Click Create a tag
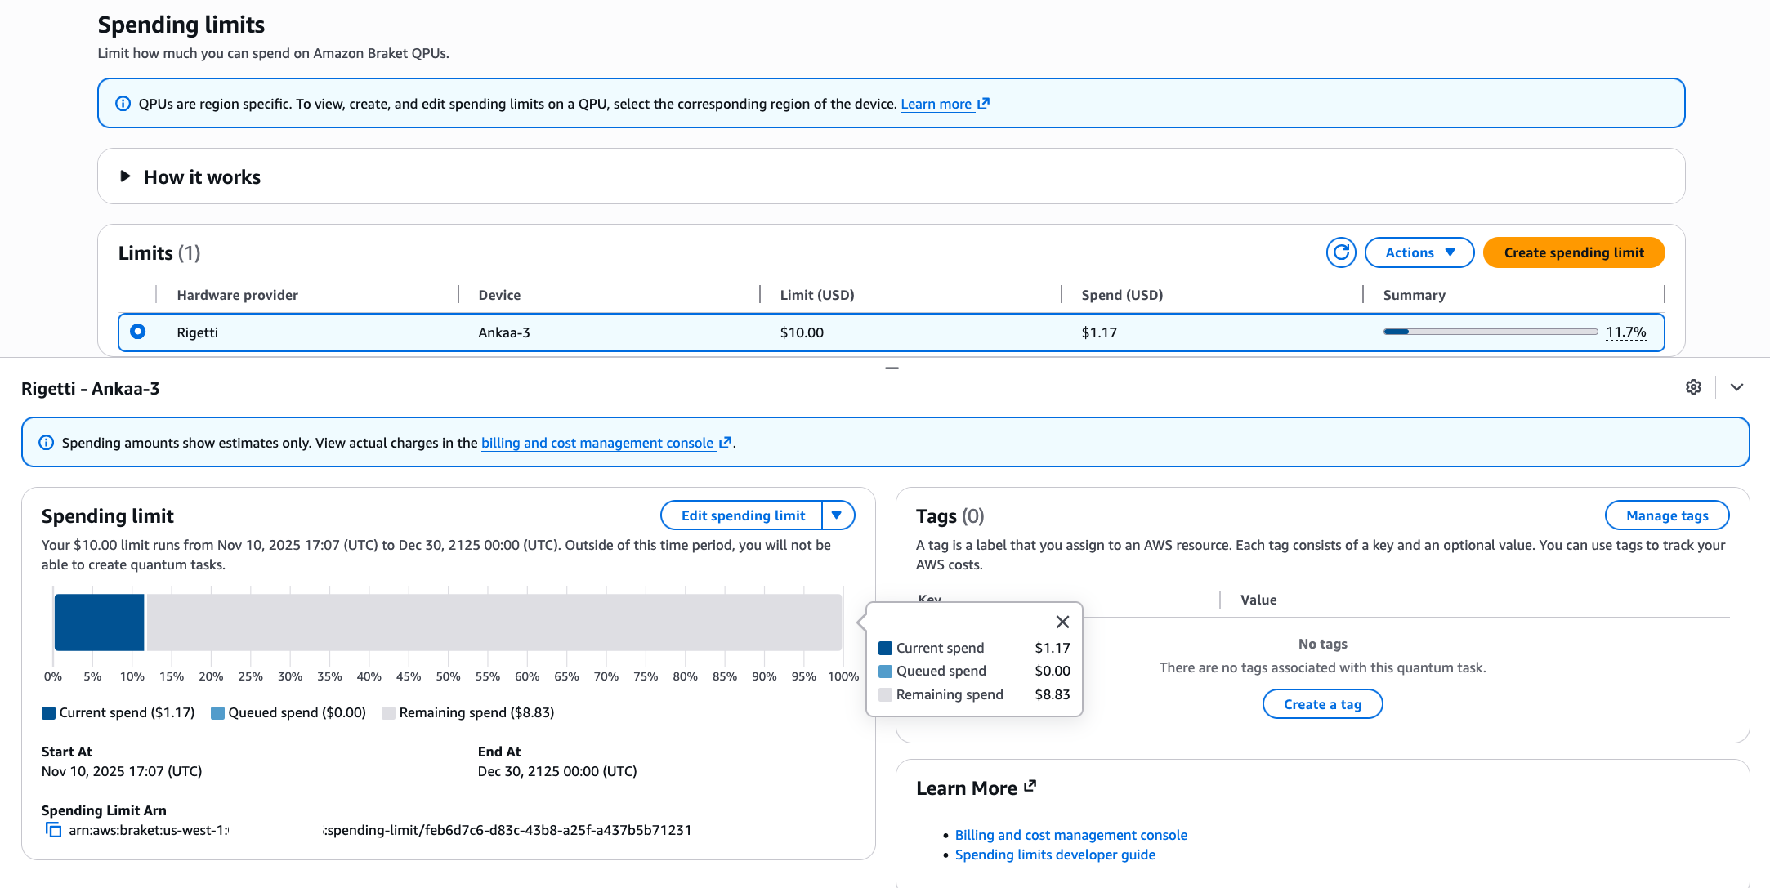 [1322, 703]
